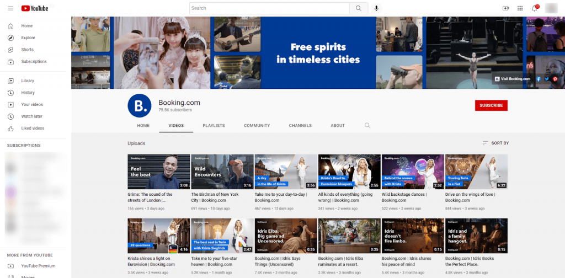Viewport: 565px width, 278px height.
Task: Click the Uploads section heading
Action: [x=136, y=143]
